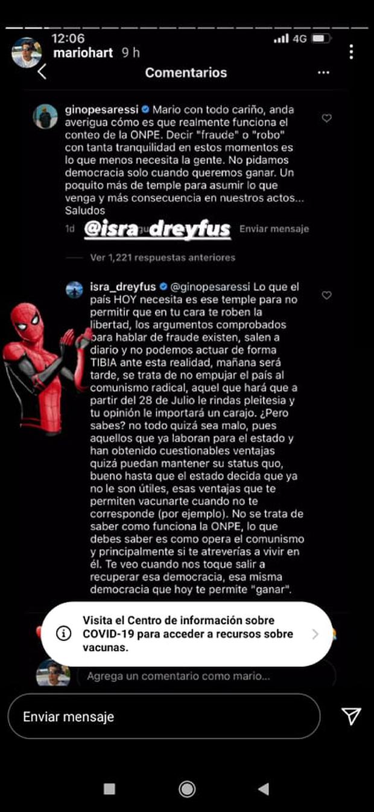
Task: Tap the Android back triangle button
Action: (263, 789)
